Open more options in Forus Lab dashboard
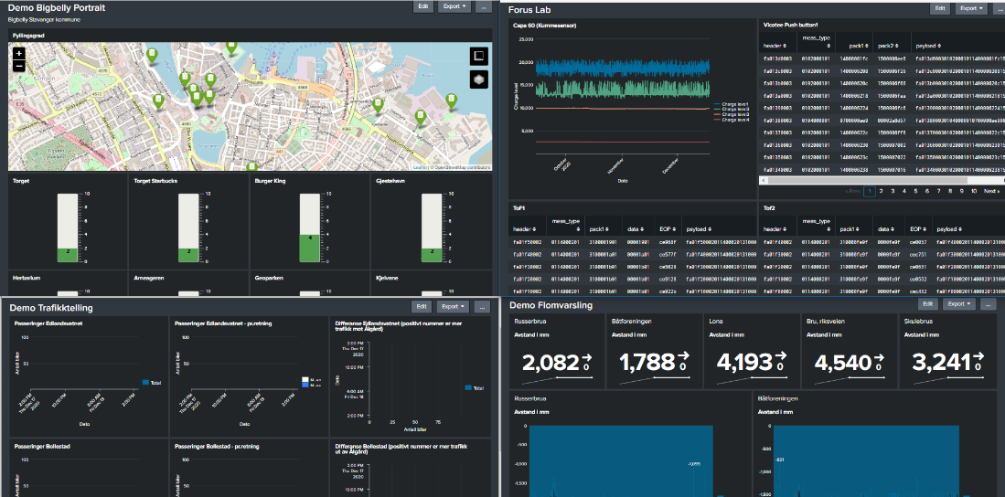Image resolution: width=1005 pixels, height=497 pixels. point(997,8)
